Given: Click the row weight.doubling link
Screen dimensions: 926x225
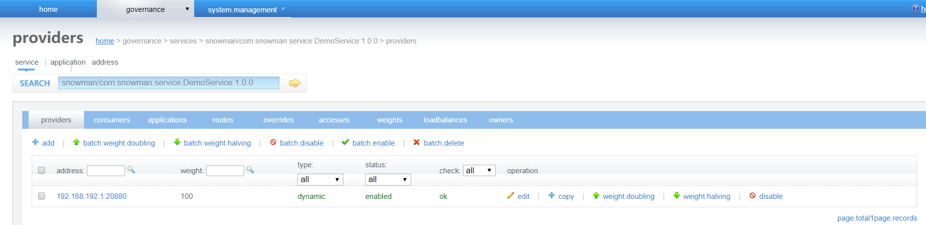Looking at the screenshot, I should [x=629, y=196].
